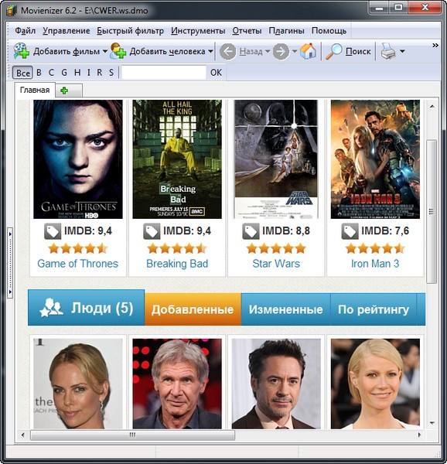Click the horizontal scrollbar thumb
This screenshot has height=464, width=447.
(132, 435)
